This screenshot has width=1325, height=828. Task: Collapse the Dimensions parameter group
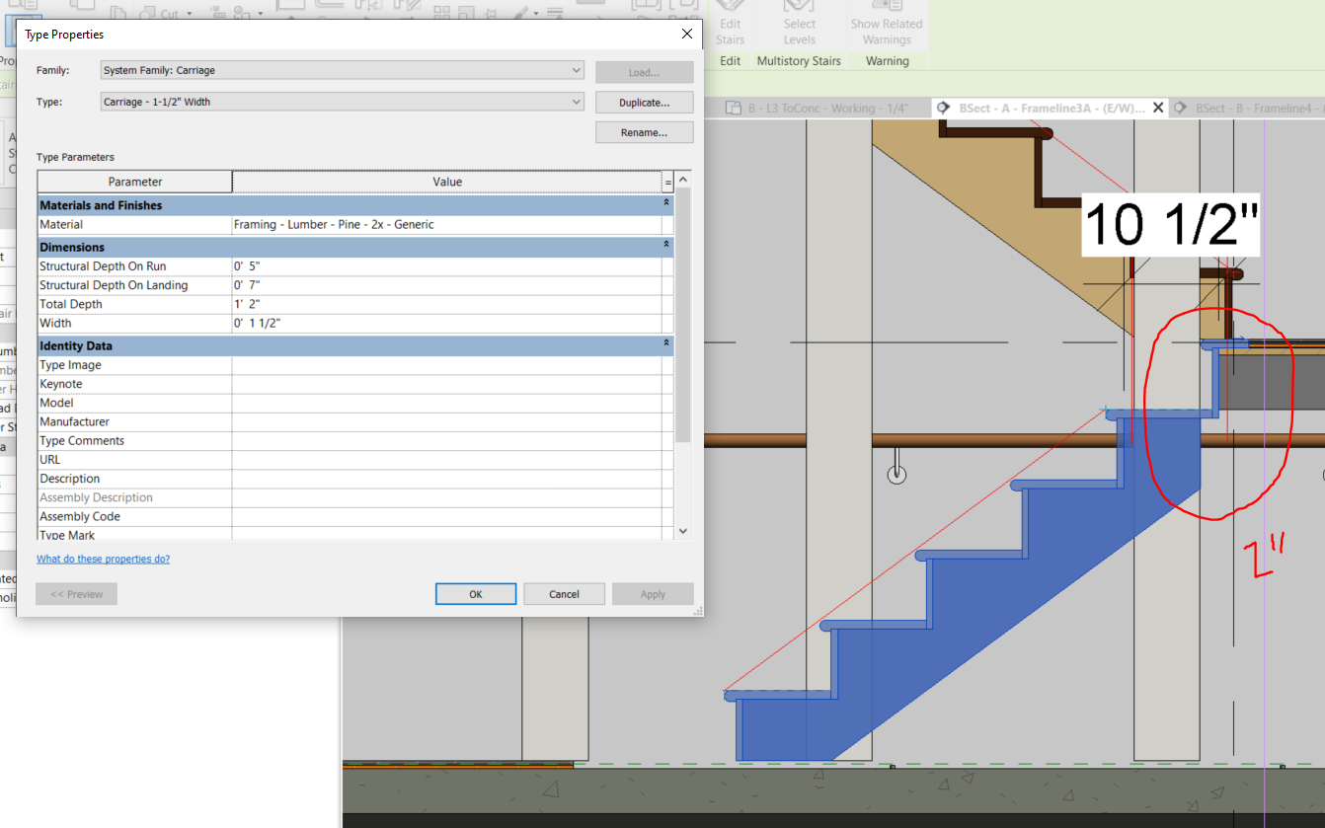coord(666,245)
